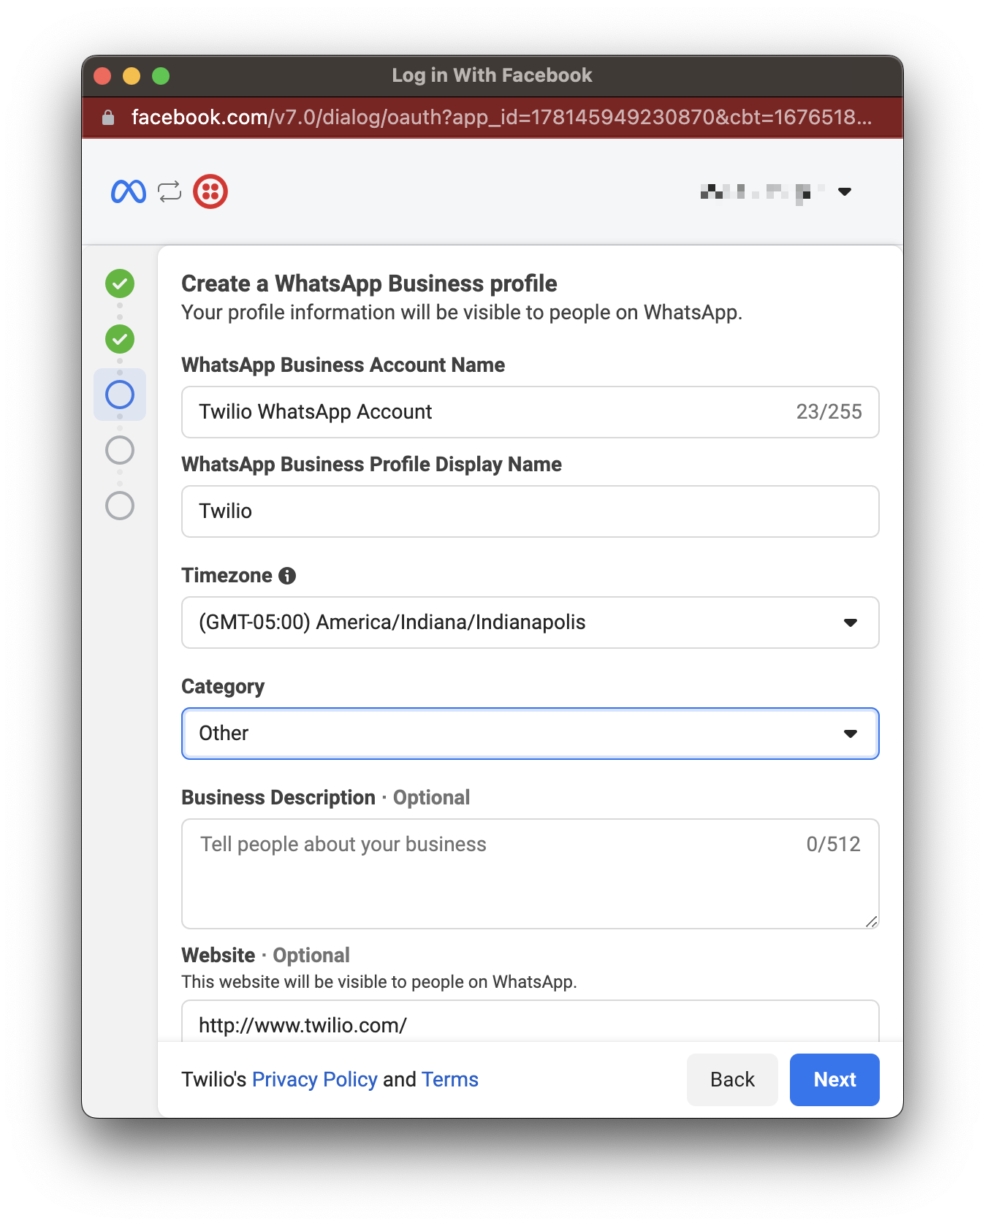Open the account switcher dropdown arrow
This screenshot has width=985, height=1226.
point(845,191)
